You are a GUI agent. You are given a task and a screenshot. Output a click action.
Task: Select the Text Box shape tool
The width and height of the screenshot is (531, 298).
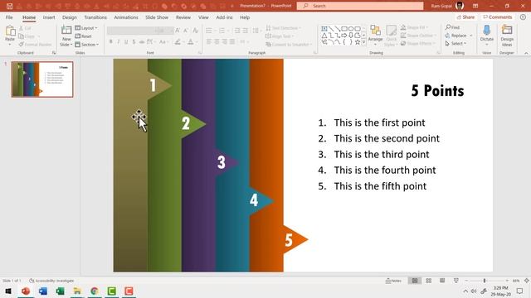tap(324, 29)
